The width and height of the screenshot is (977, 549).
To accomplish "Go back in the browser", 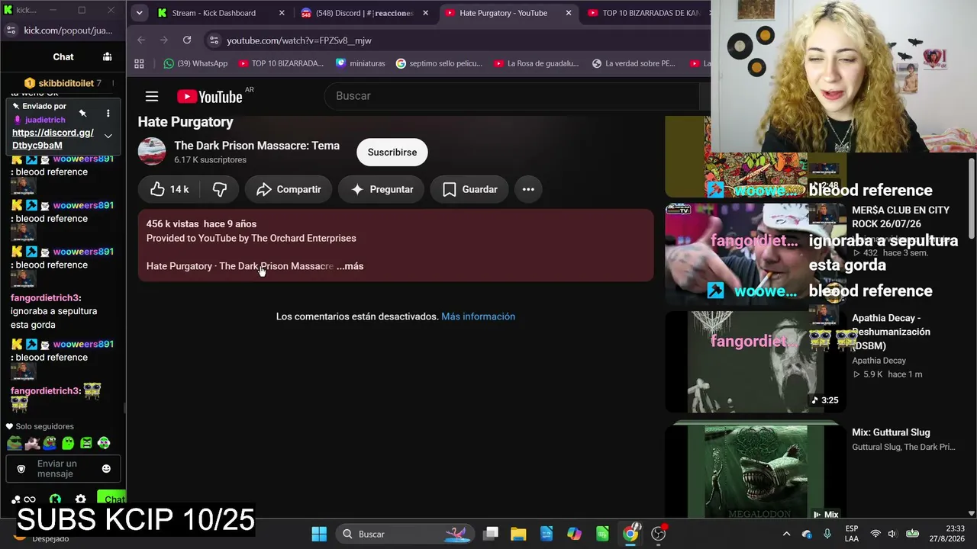I will tap(141, 40).
